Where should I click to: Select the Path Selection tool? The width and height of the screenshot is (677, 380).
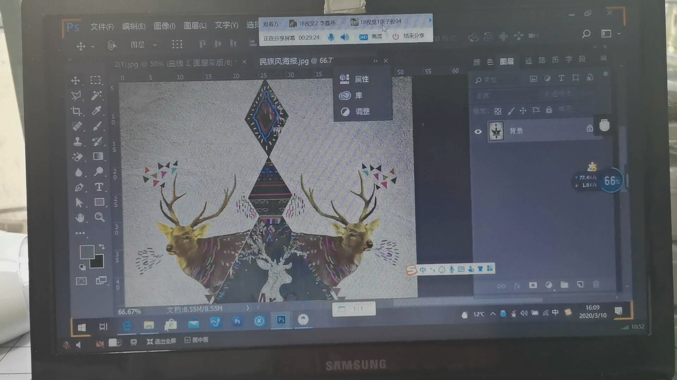point(79,203)
